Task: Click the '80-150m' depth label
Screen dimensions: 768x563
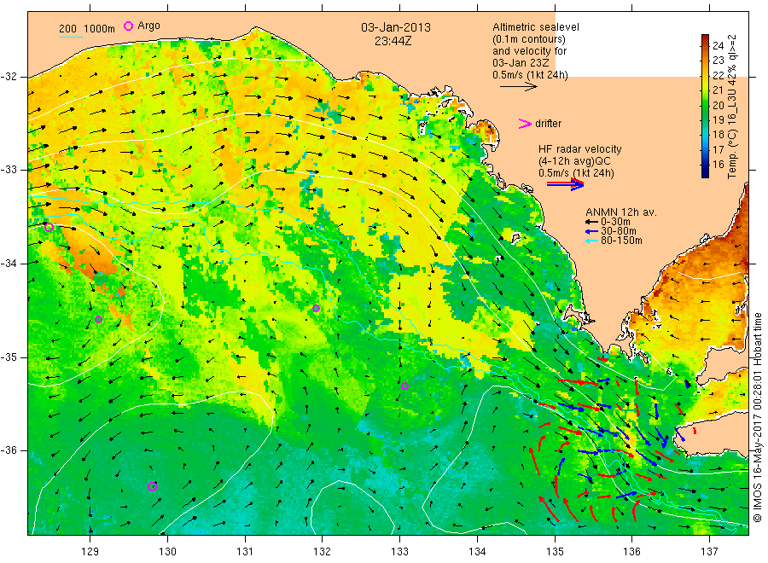Action: [621, 241]
